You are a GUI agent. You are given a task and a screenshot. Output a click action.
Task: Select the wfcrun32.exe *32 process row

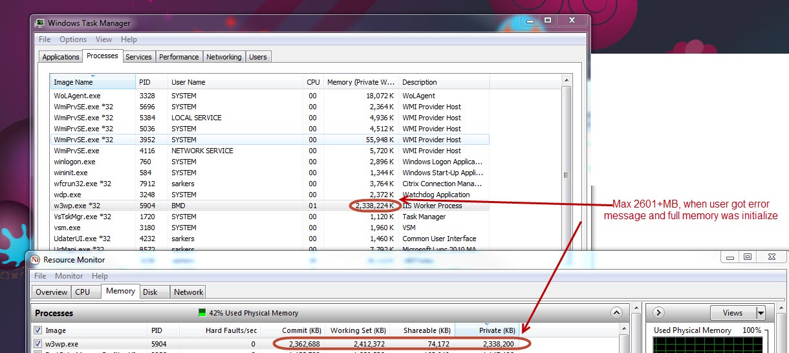pyautogui.click(x=270, y=184)
